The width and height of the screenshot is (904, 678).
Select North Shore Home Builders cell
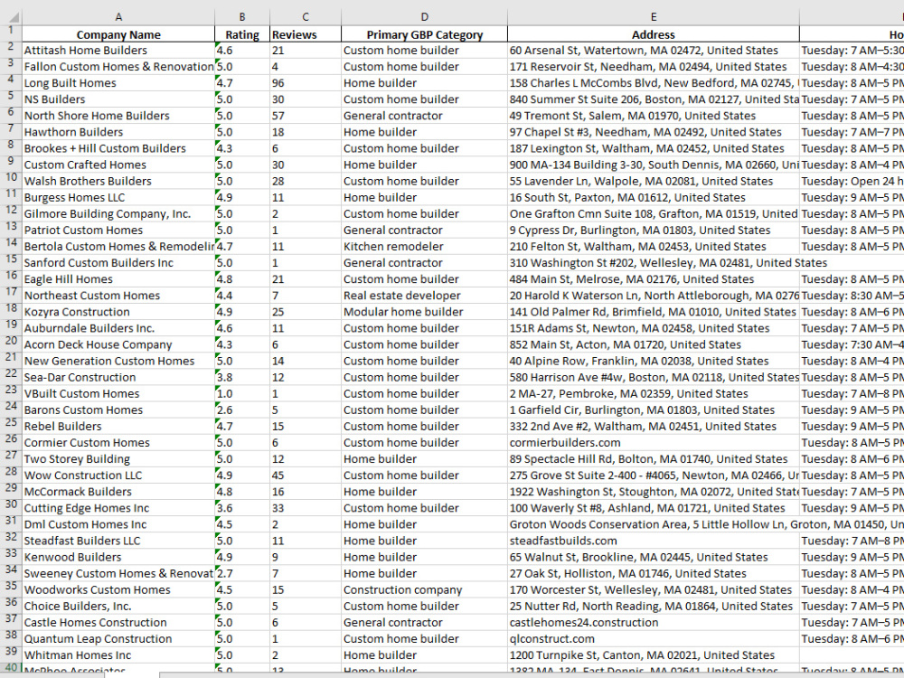118,116
